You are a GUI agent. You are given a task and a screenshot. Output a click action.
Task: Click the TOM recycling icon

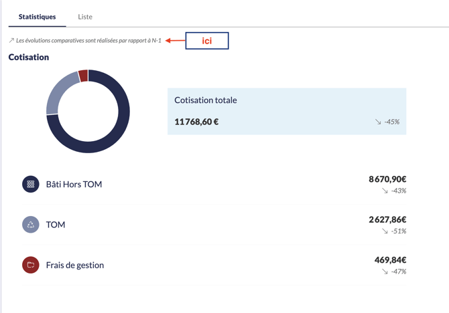[x=31, y=225]
